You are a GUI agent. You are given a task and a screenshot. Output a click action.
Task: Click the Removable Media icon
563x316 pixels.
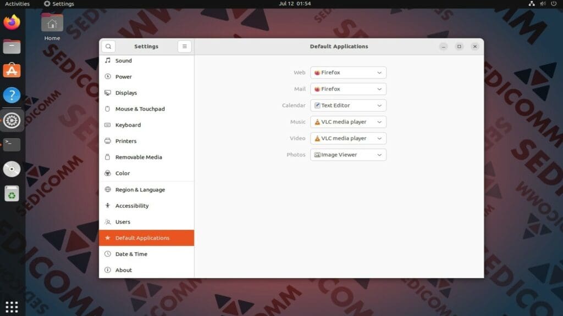pyautogui.click(x=108, y=157)
